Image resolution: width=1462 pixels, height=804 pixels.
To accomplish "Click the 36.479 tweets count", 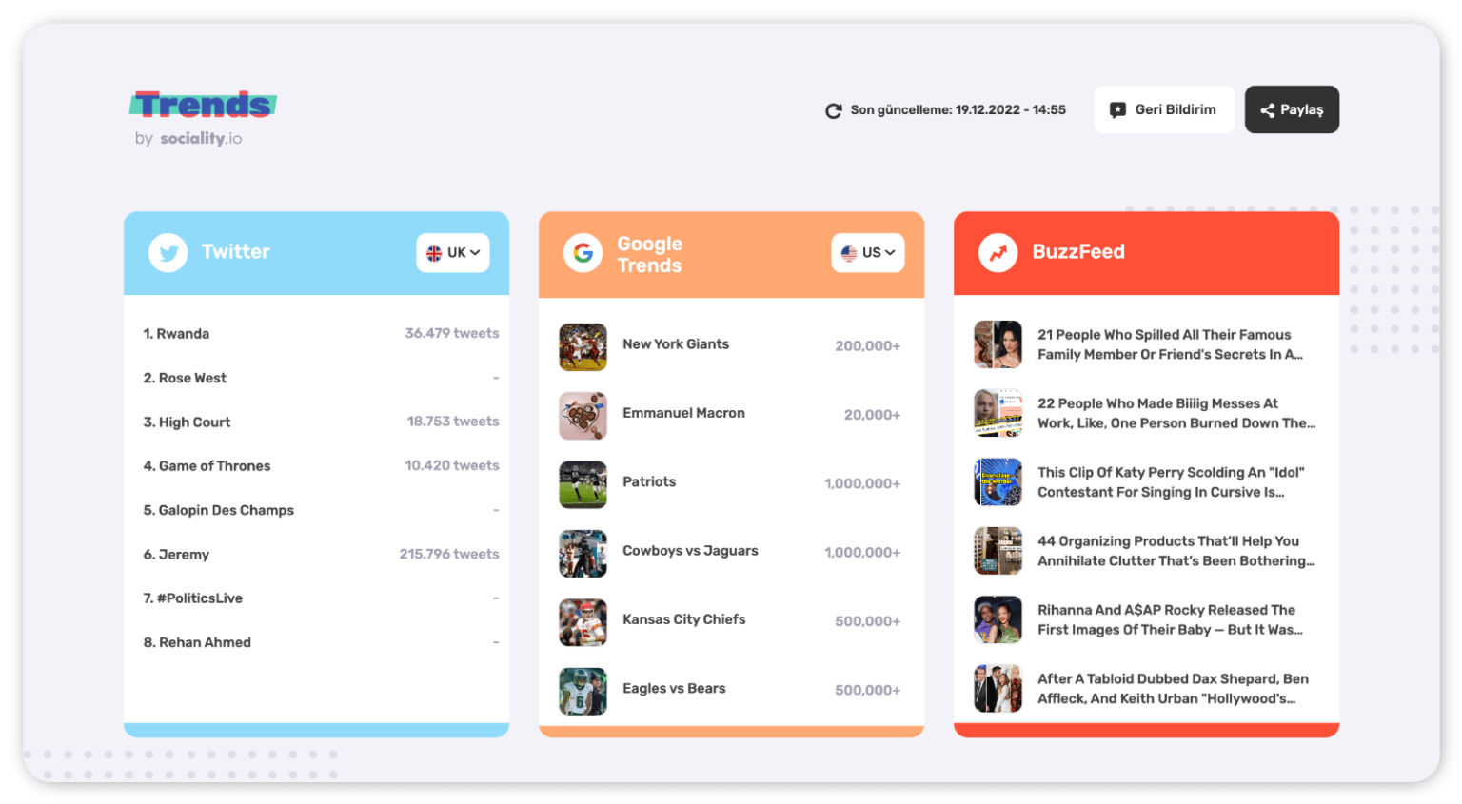I will 452,333.
